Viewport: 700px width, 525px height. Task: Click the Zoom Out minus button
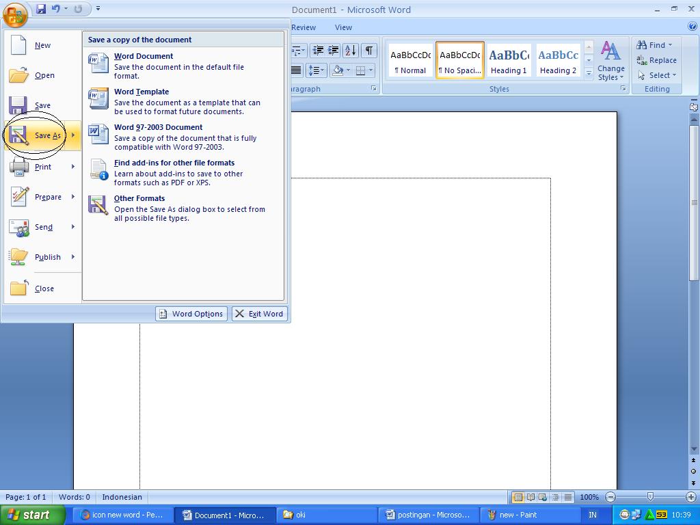610,497
